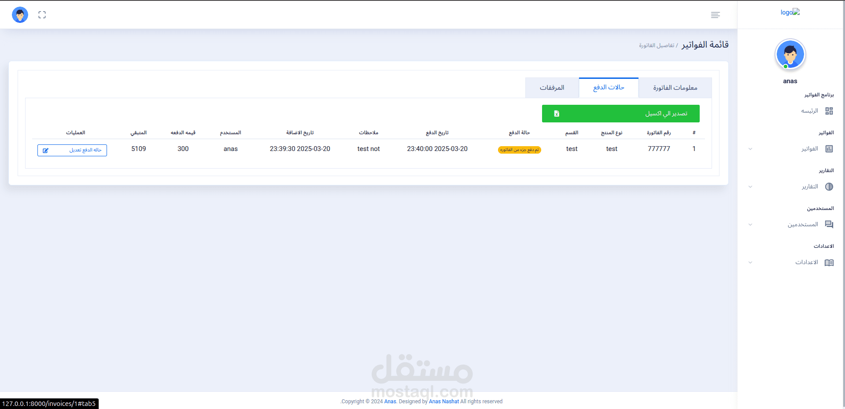The width and height of the screenshot is (845, 409).
Task: Click the ملاحظات column header
Action: [369, 133]
